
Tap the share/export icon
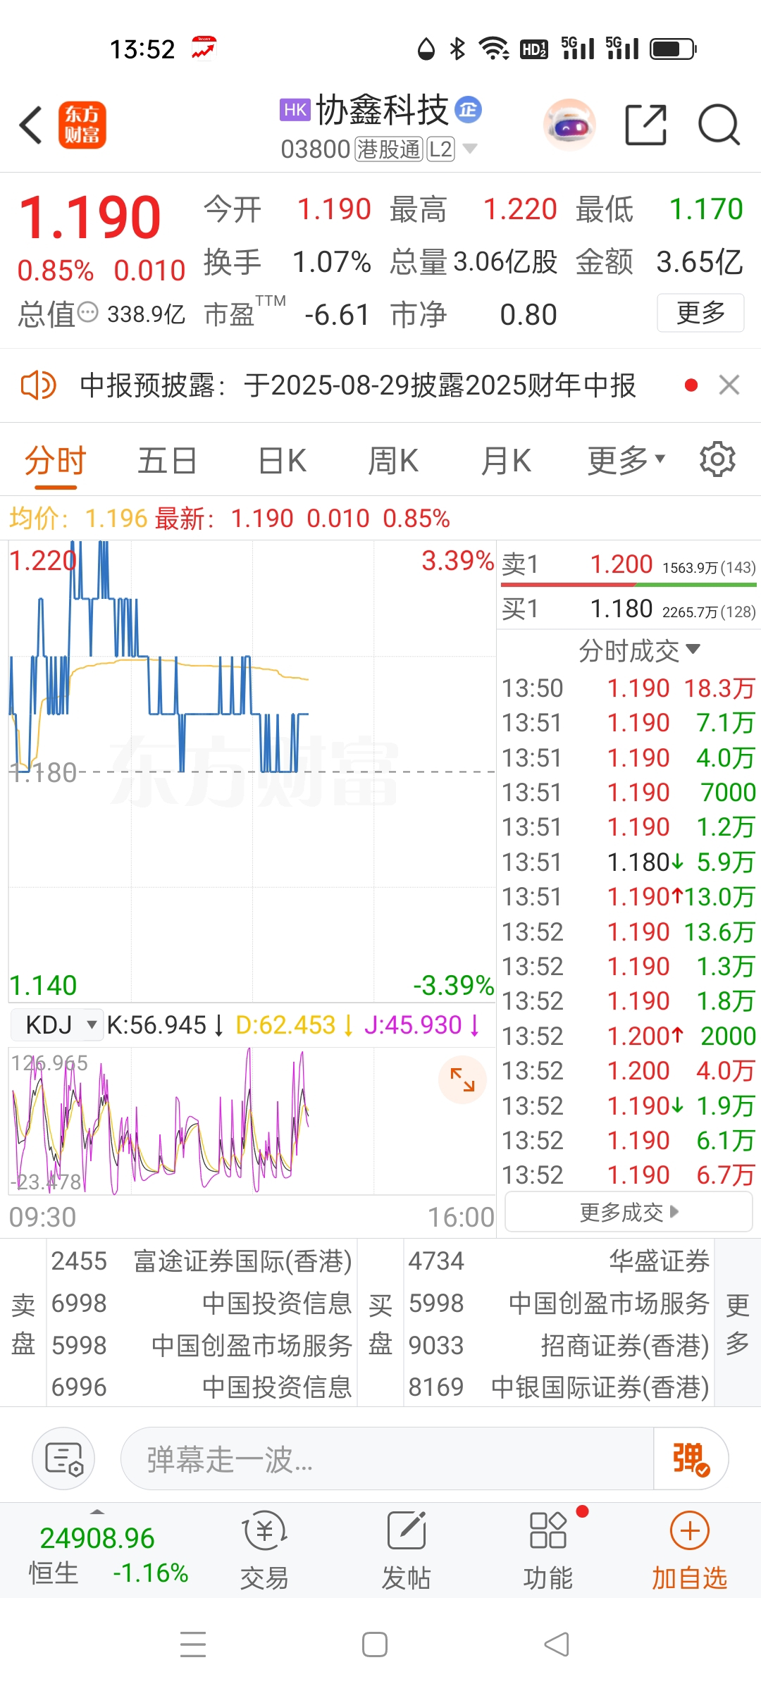pos(646,125)
